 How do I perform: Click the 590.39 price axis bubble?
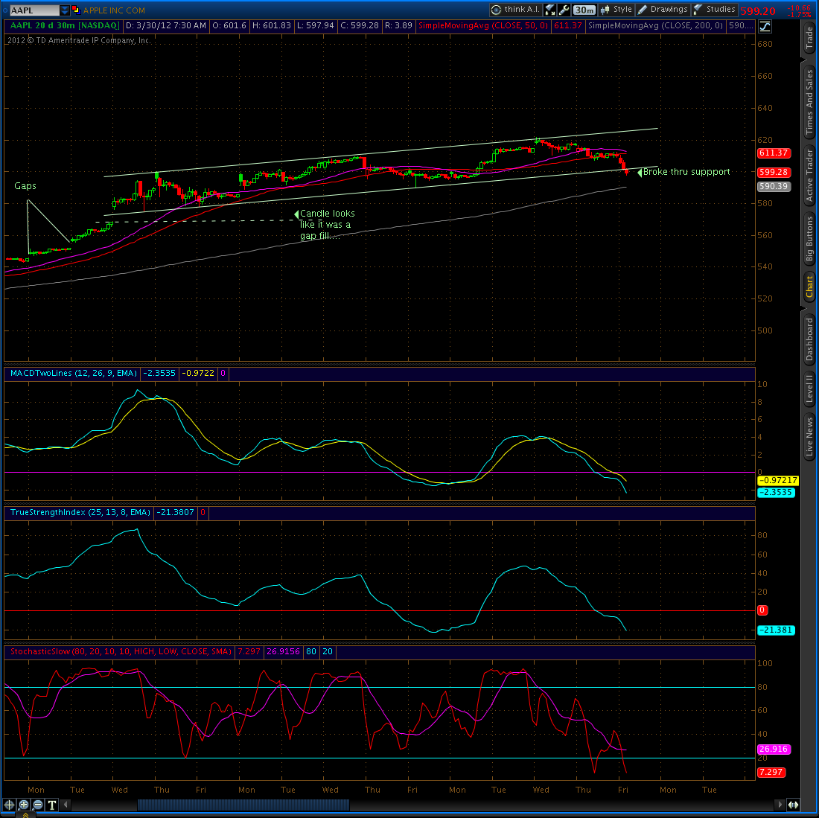click(x=774, y=186)
